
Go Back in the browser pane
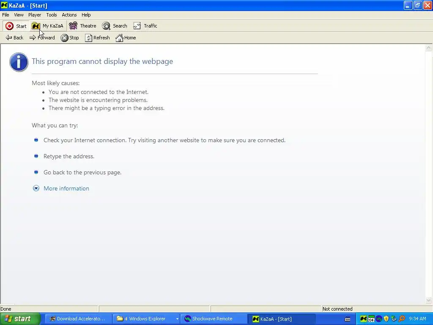pyautogui.click(x=14, y=38)
